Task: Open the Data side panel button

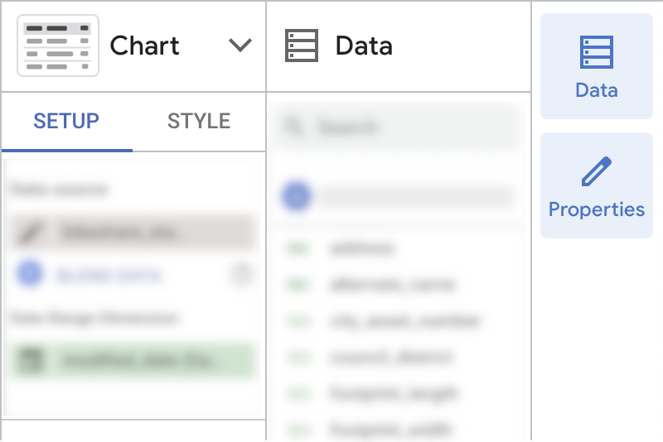Action: point(597,66)
